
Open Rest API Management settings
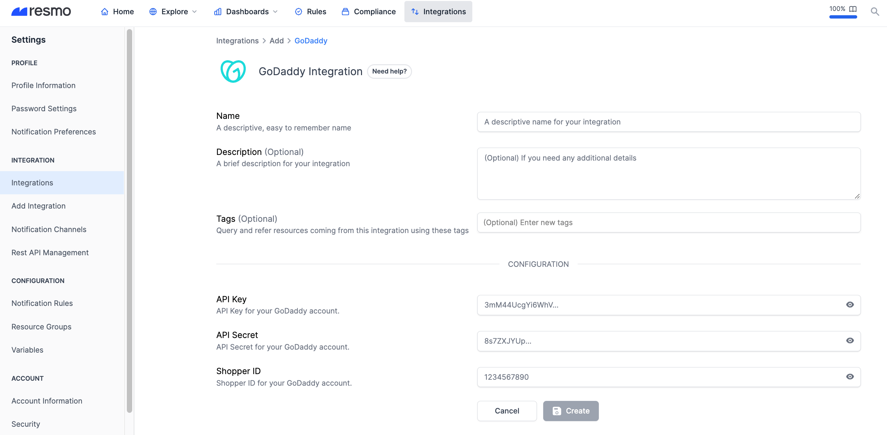pyautogui.click(x=50, y=252)
